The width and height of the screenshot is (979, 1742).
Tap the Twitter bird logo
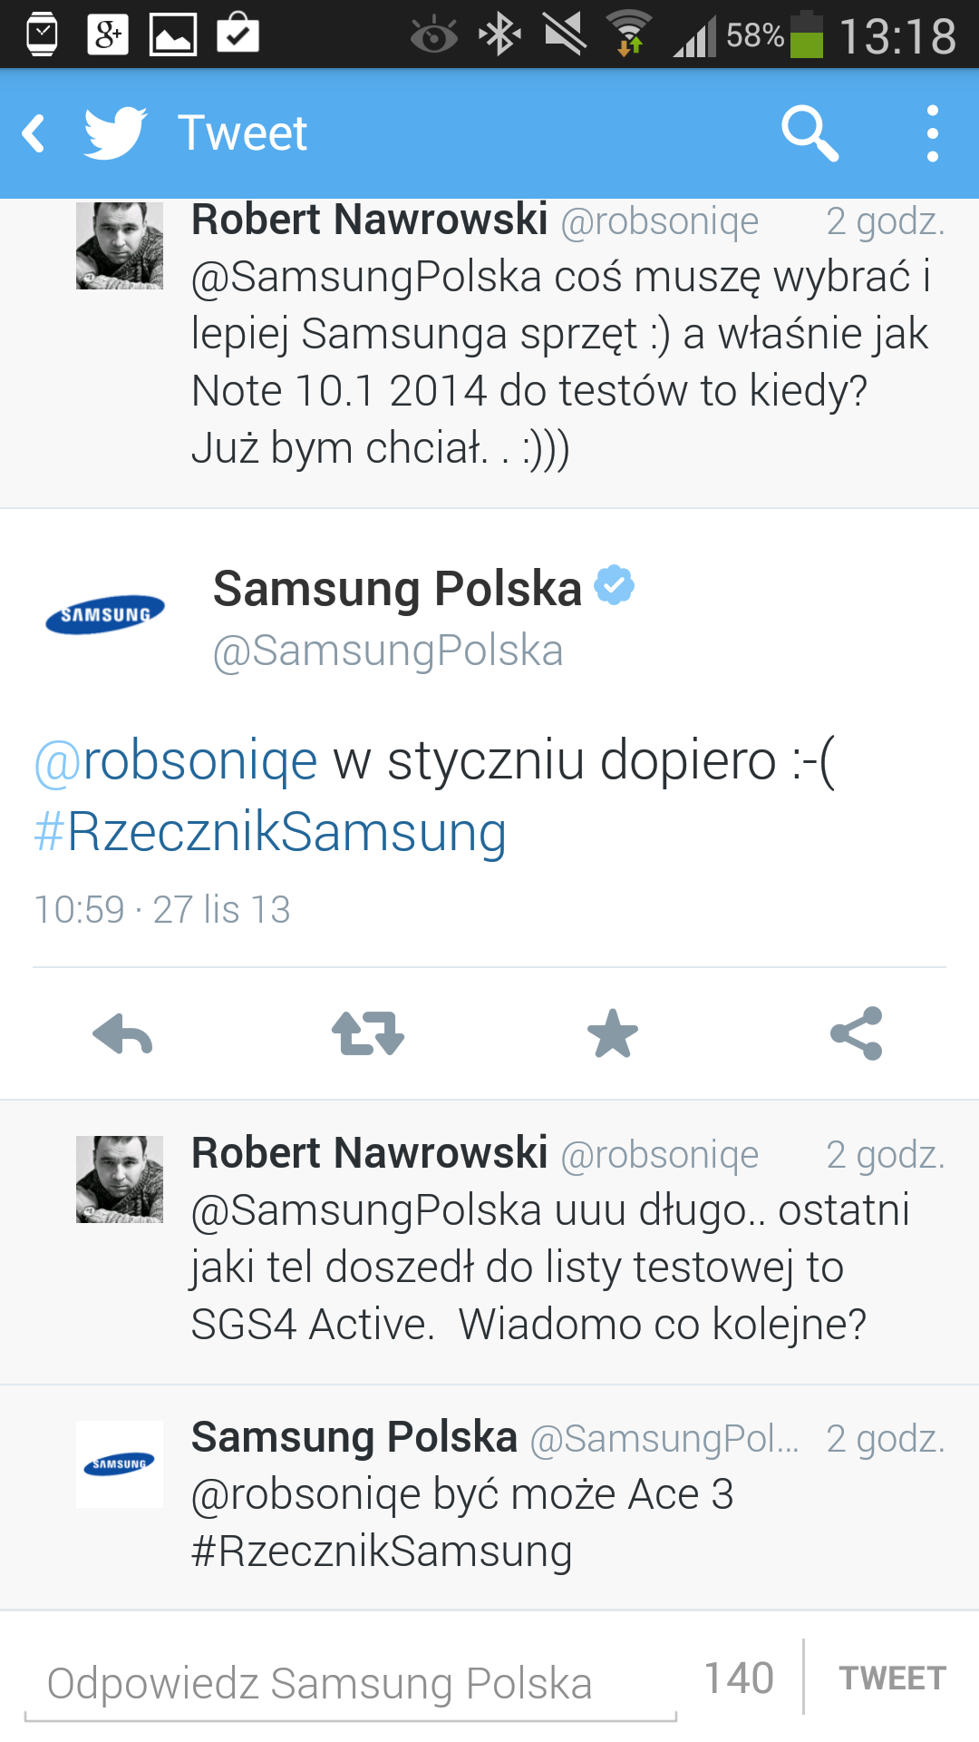tap(115, 133)
